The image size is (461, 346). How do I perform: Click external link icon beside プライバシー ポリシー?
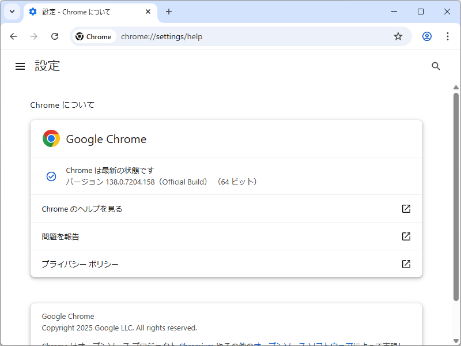coord(406,264)
